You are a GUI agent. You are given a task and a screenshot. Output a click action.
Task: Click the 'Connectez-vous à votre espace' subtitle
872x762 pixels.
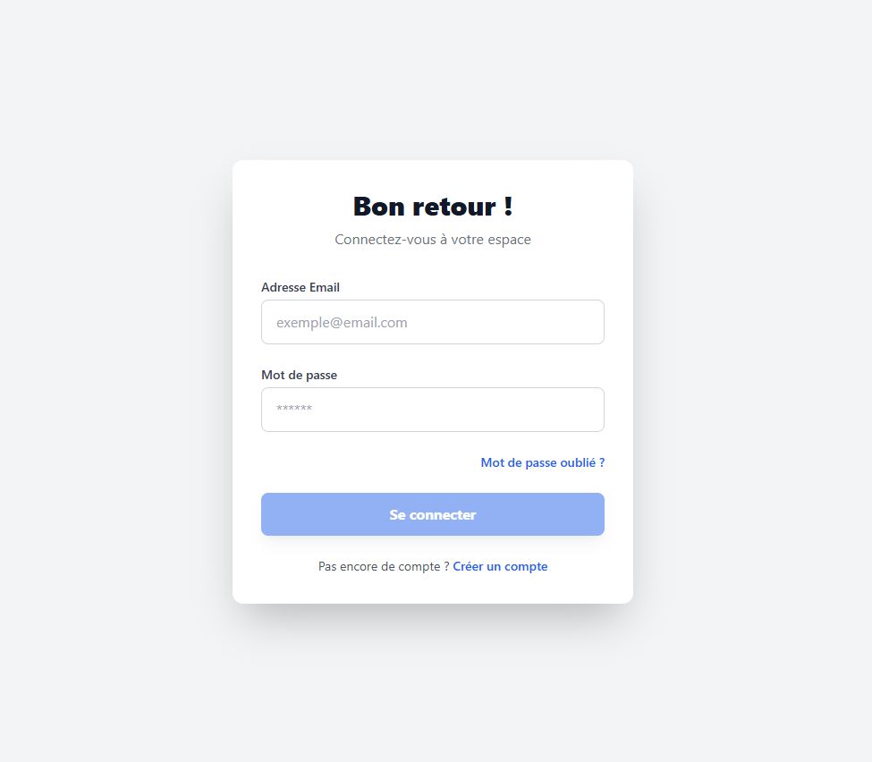(x=433, y=240)
